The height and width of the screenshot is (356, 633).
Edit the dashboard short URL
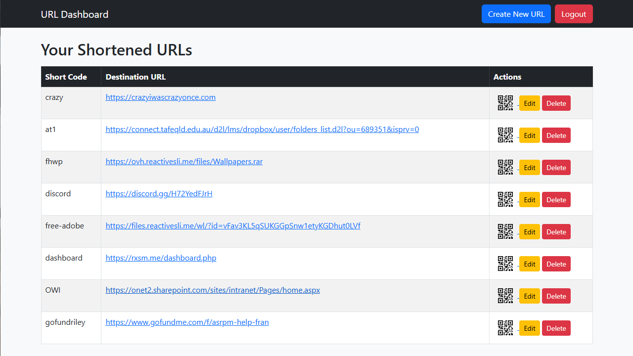point(530,264)
